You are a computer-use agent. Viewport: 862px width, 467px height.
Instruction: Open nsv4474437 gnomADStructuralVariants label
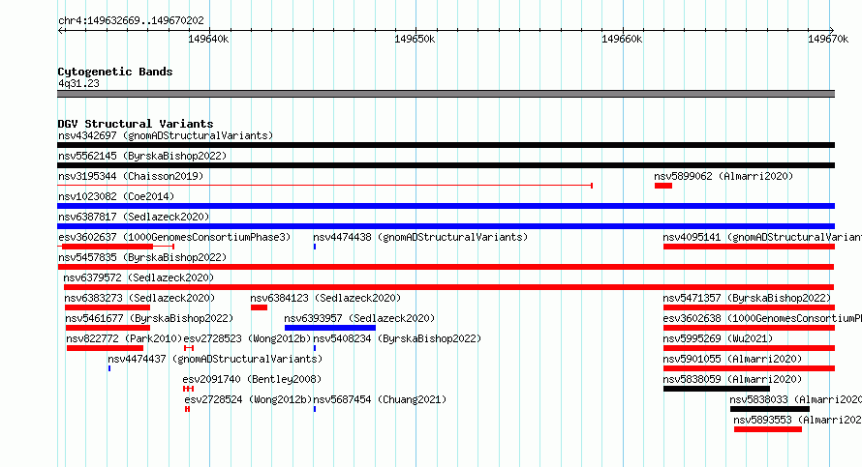coord(215,359)
